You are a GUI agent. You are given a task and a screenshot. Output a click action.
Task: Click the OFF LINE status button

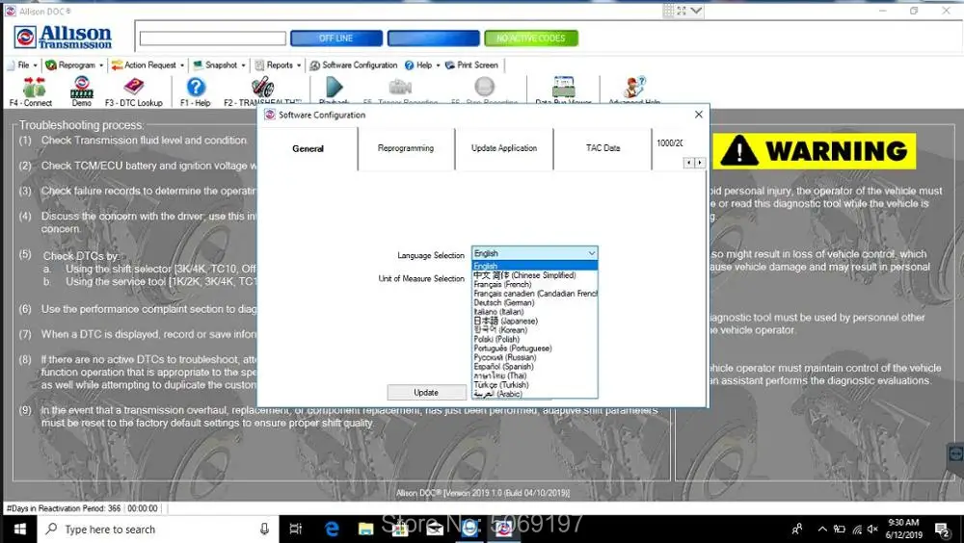click(x=336, y=39)
